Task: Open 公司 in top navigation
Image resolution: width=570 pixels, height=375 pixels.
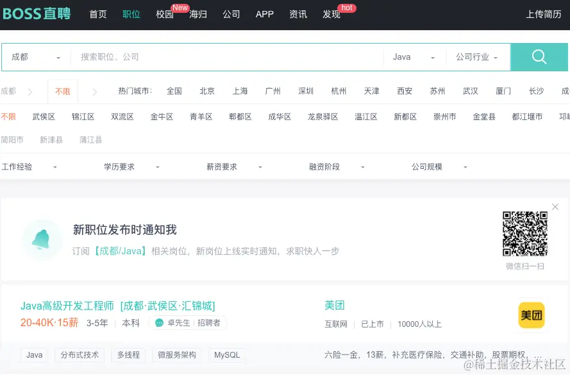Action: tap(231, 14)
